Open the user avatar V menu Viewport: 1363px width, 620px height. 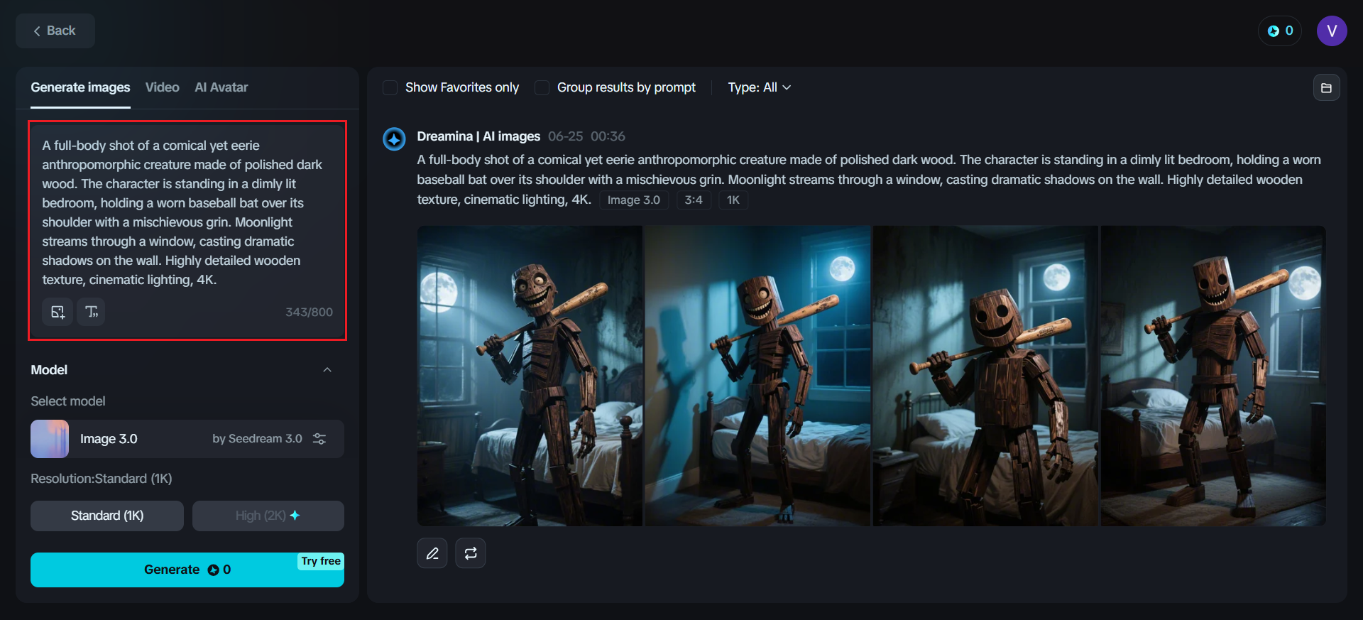coord(1332,31)
